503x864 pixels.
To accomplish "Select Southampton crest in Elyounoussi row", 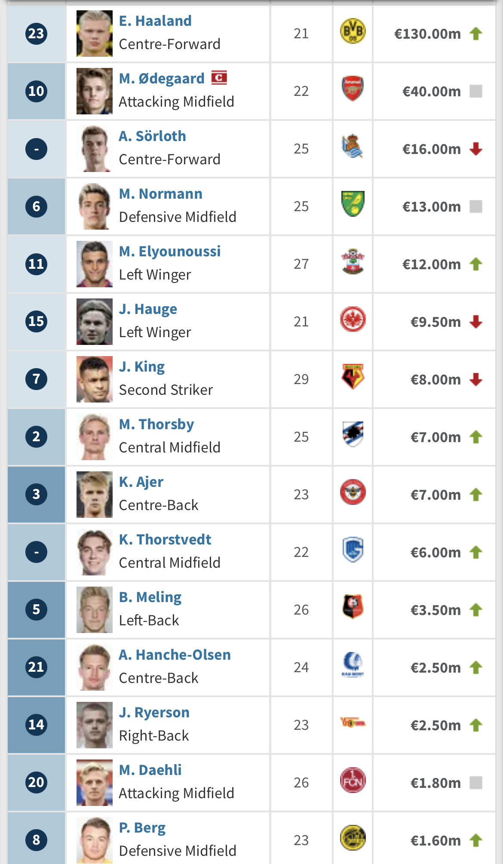I will click(x=353, y=262).
